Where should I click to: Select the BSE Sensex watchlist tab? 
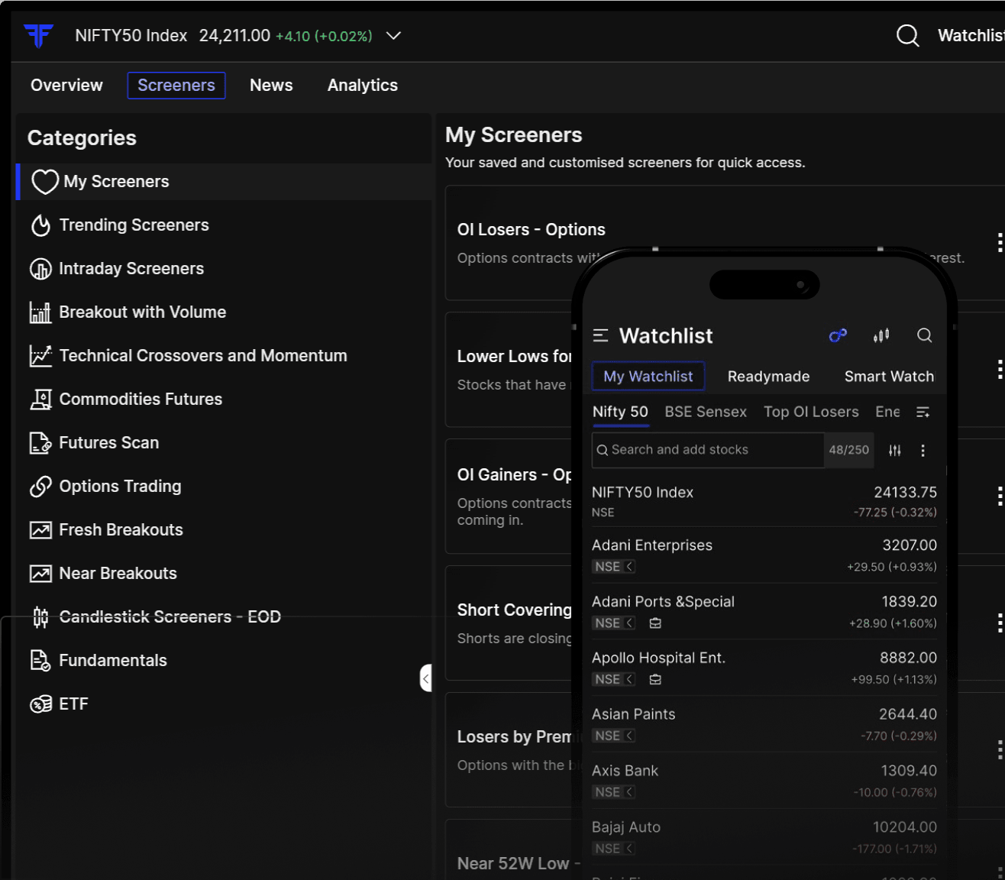point(706,412)
